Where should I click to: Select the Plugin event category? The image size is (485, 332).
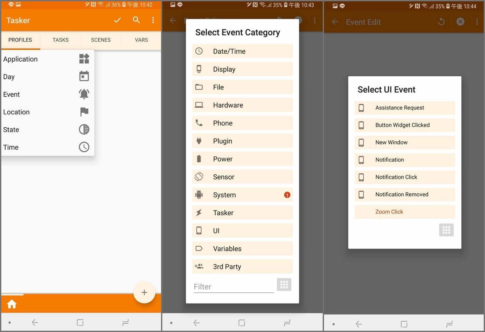[242, 141]
